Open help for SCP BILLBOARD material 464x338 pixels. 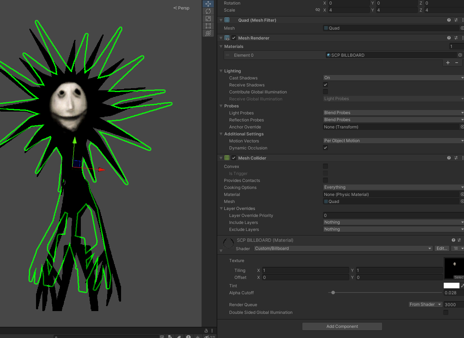point(454,240)
